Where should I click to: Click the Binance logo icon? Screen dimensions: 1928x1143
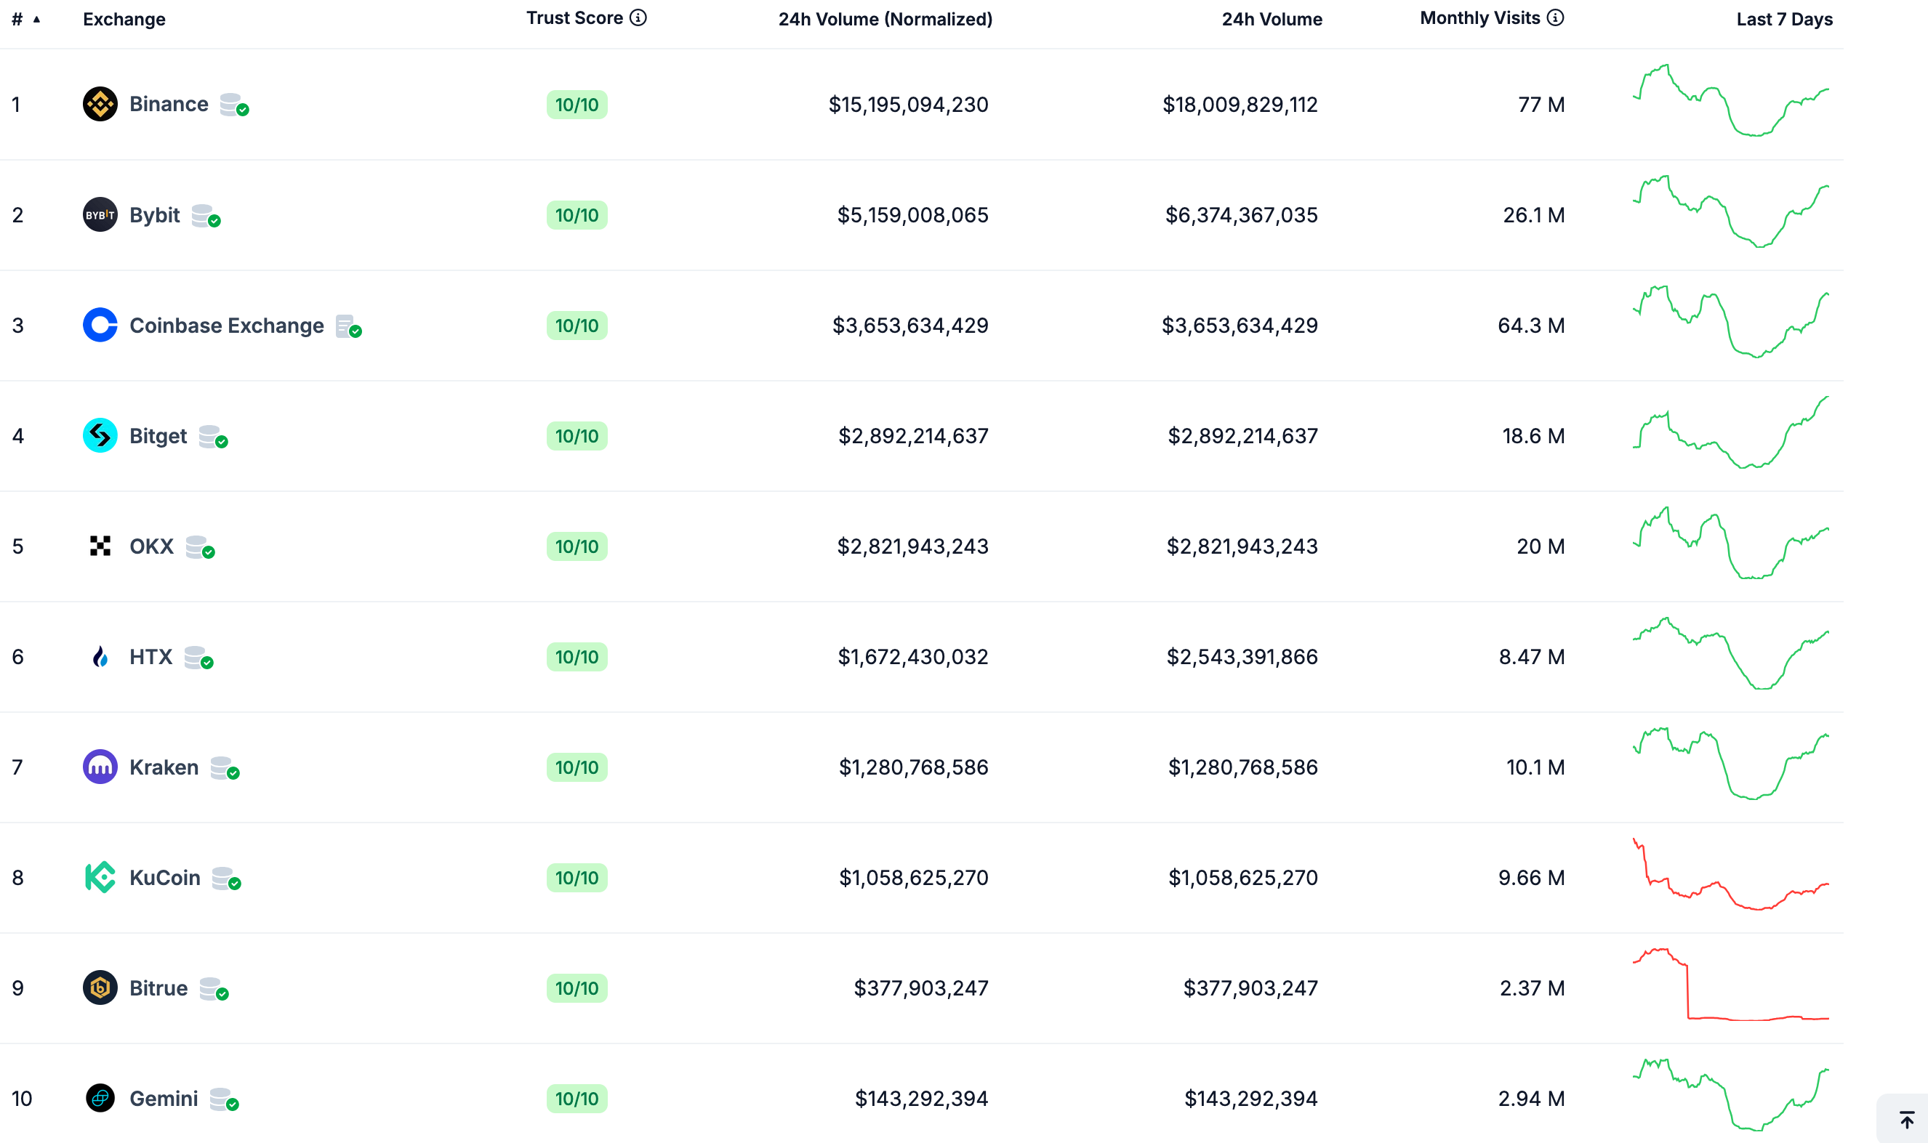click(100, 103)
